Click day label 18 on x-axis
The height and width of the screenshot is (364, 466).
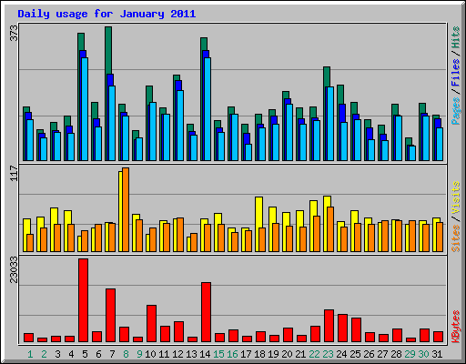[x=259, y=354]
